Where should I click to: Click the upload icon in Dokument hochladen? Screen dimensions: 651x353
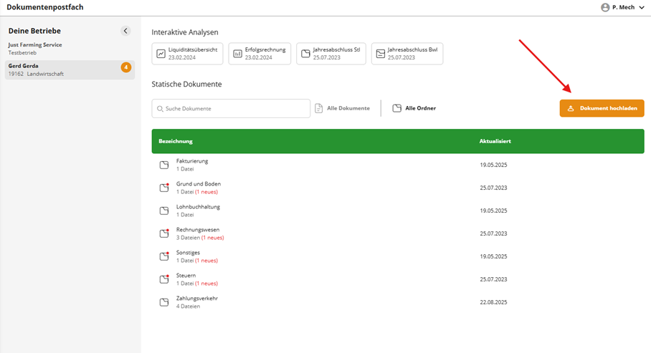click(571, 108)
